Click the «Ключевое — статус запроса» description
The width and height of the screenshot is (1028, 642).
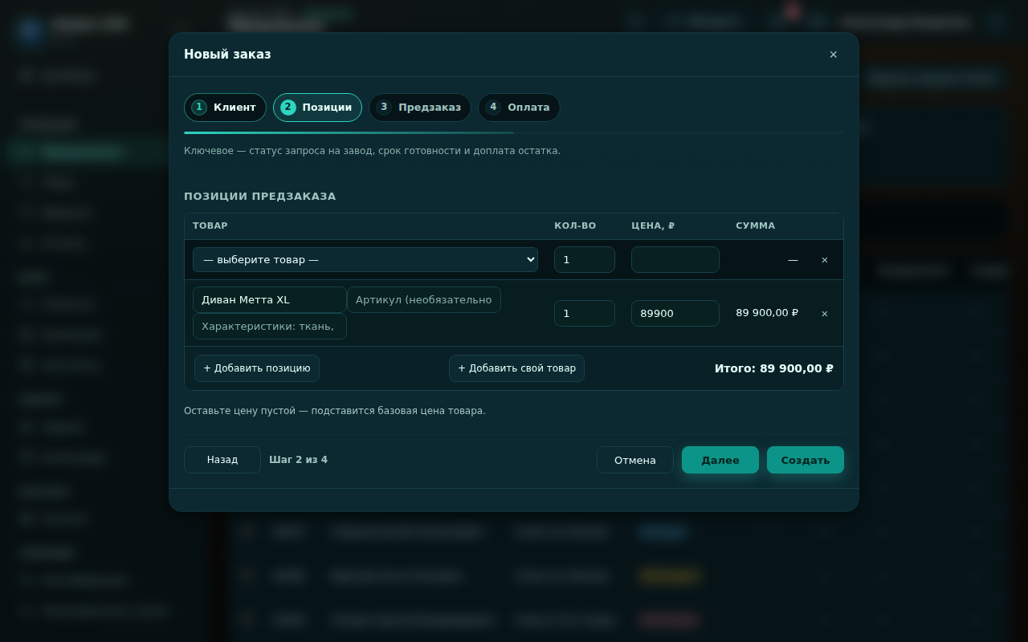coord(372,151)
